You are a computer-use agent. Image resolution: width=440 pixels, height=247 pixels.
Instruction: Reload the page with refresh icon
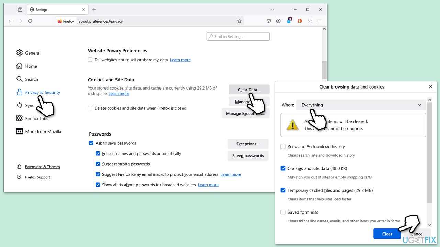[30, 21]
